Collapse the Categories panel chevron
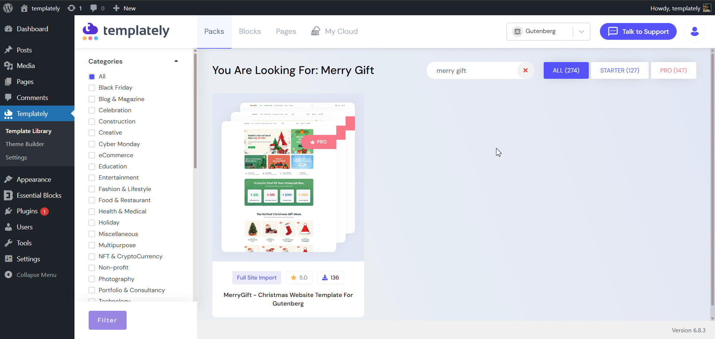The image size is (715, 339). point(176,61)
